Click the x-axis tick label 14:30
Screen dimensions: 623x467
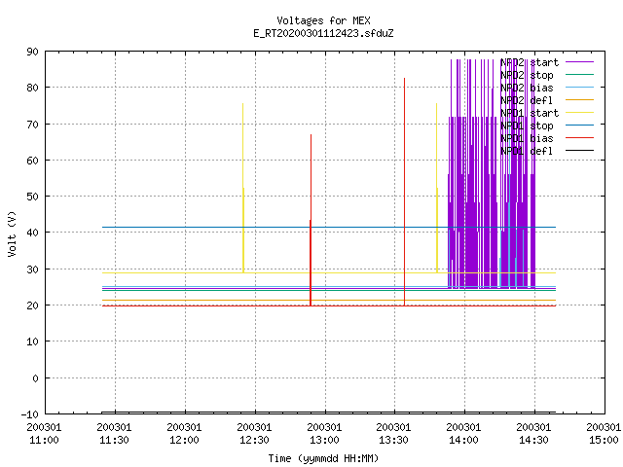coord(533,440)
